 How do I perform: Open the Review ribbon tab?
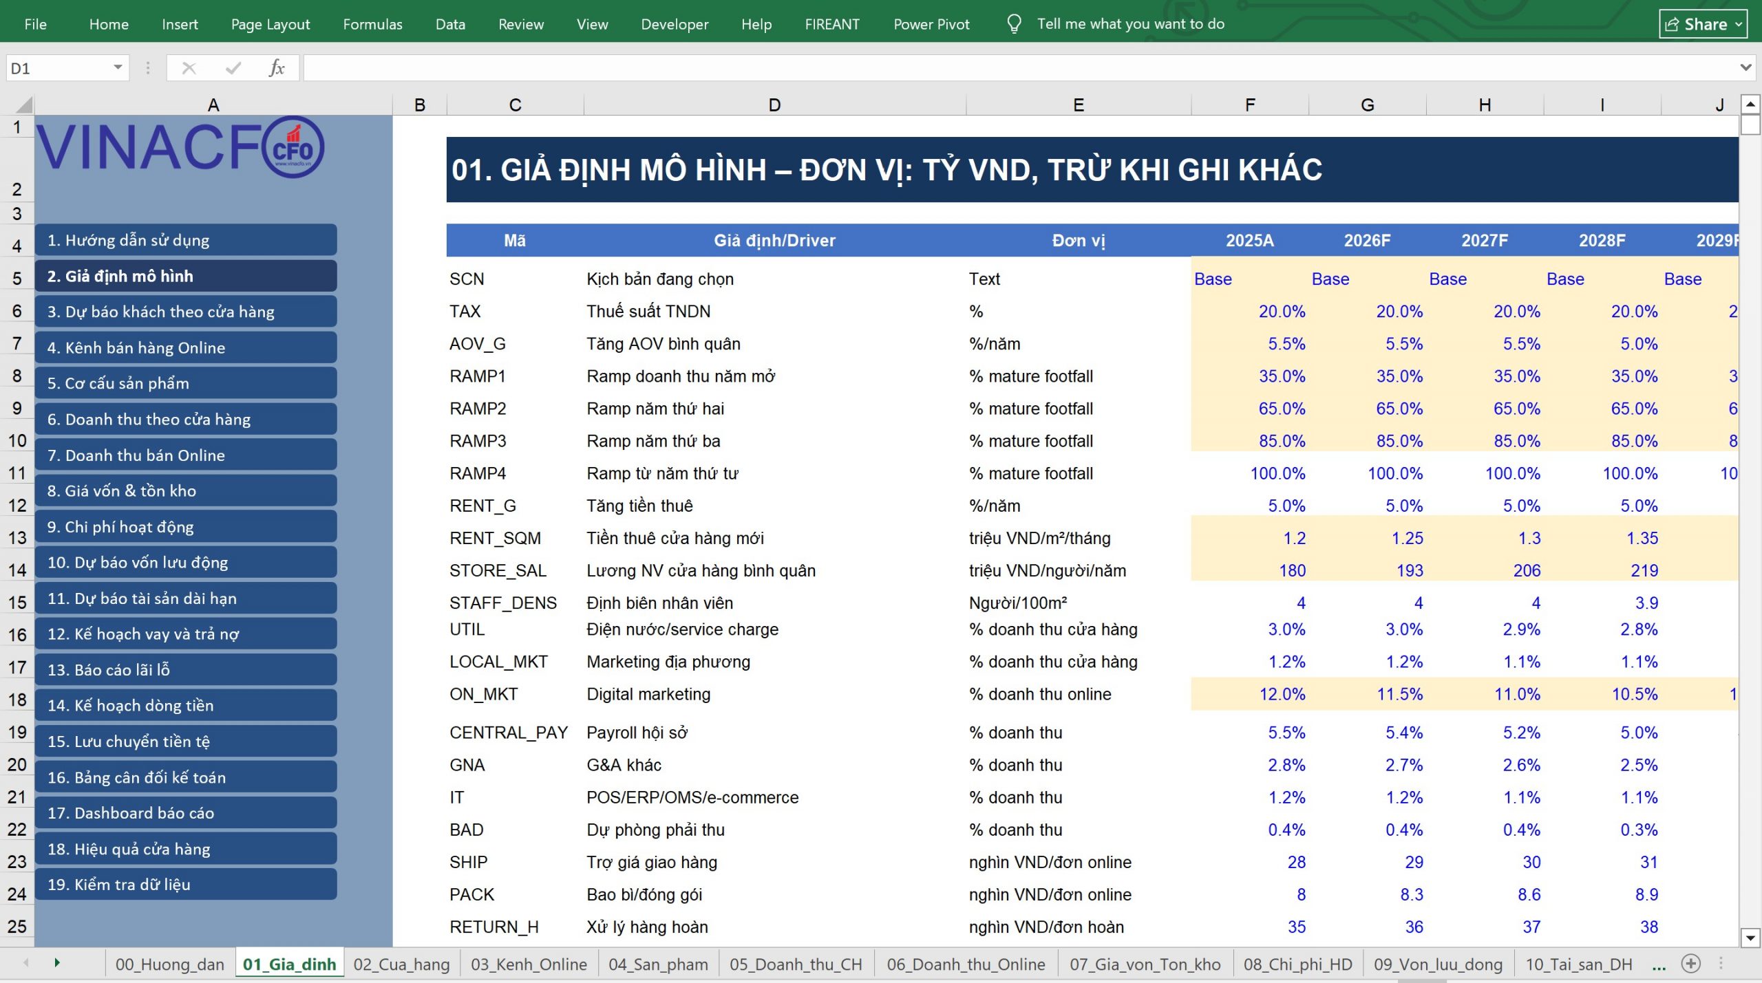521,24
